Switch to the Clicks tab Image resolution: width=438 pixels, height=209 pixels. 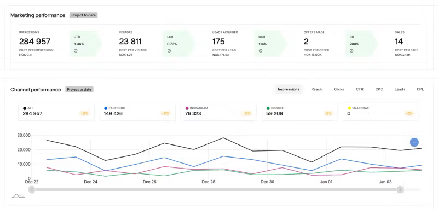click(339, 89)
